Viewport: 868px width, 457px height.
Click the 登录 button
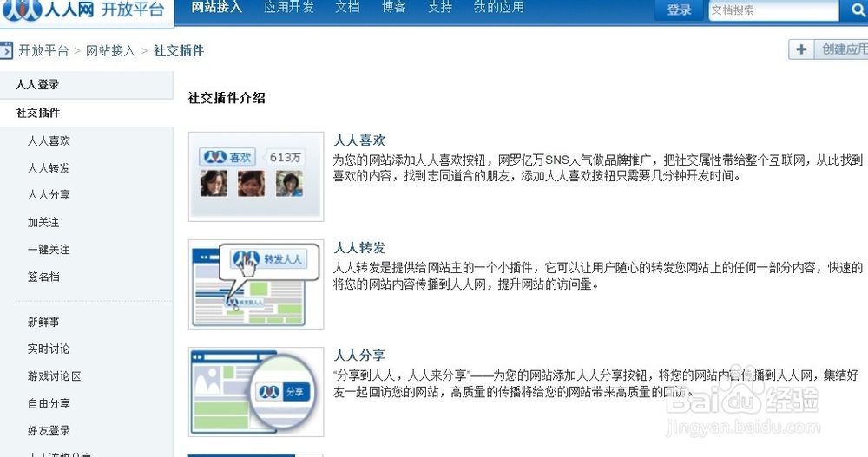tap(679, 10)
